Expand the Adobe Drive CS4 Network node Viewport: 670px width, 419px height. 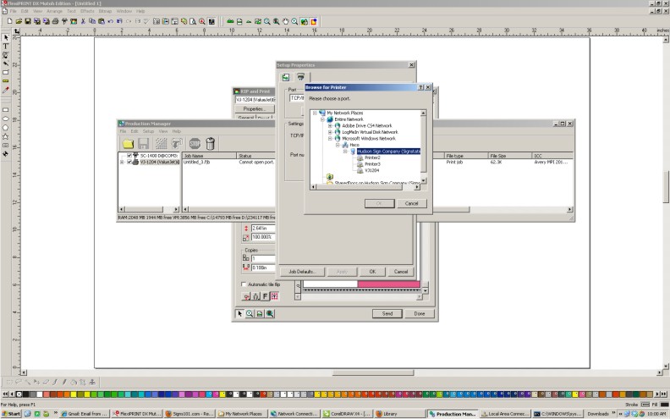[330, 125]
